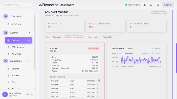Focus the Search menu input field
Screen dimensions: 177x99
pos(18,5)
